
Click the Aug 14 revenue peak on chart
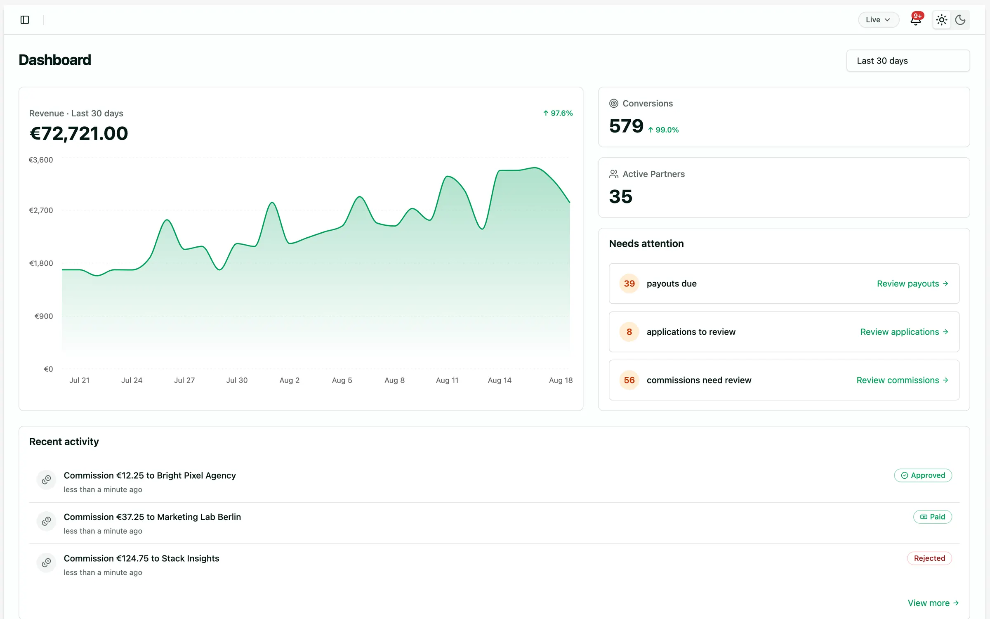pos(500,170)
